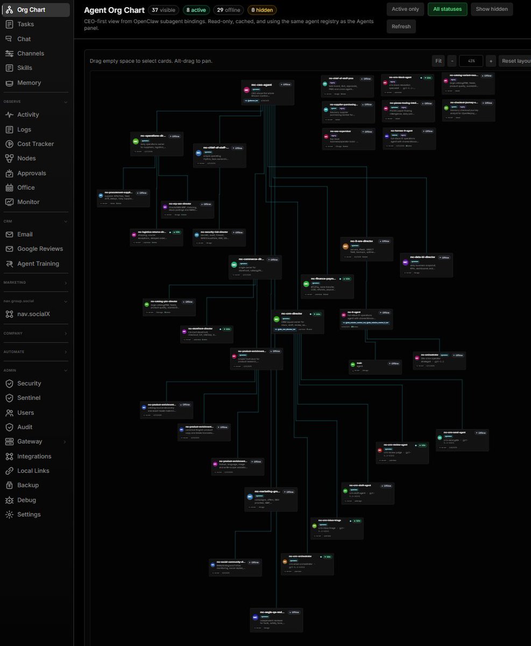Select the mc-it-sre-director agent card
This screenshot has height=646, width=531.
point(367,249)
